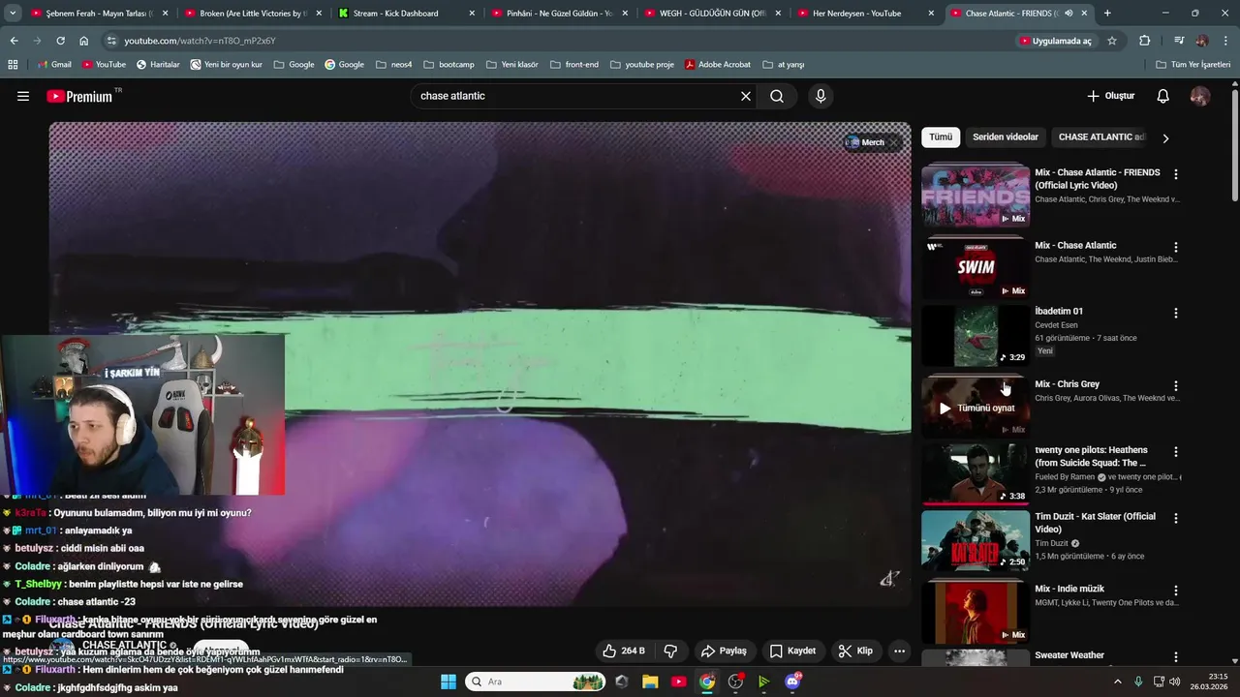Select CHASE ATLANTIC filter chip
The width and height of the screenshot is (1240, 697).
tap(1101, 137)
